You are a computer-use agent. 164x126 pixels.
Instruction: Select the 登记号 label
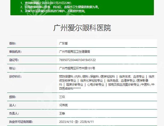(14, 60)
